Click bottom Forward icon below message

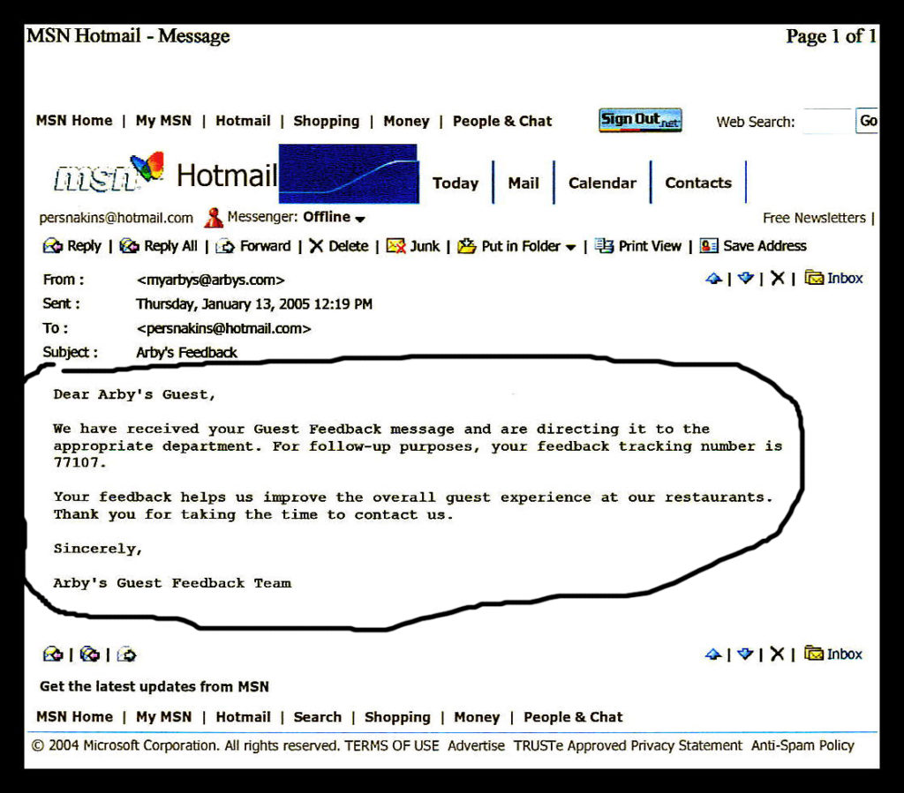(126, 655)
